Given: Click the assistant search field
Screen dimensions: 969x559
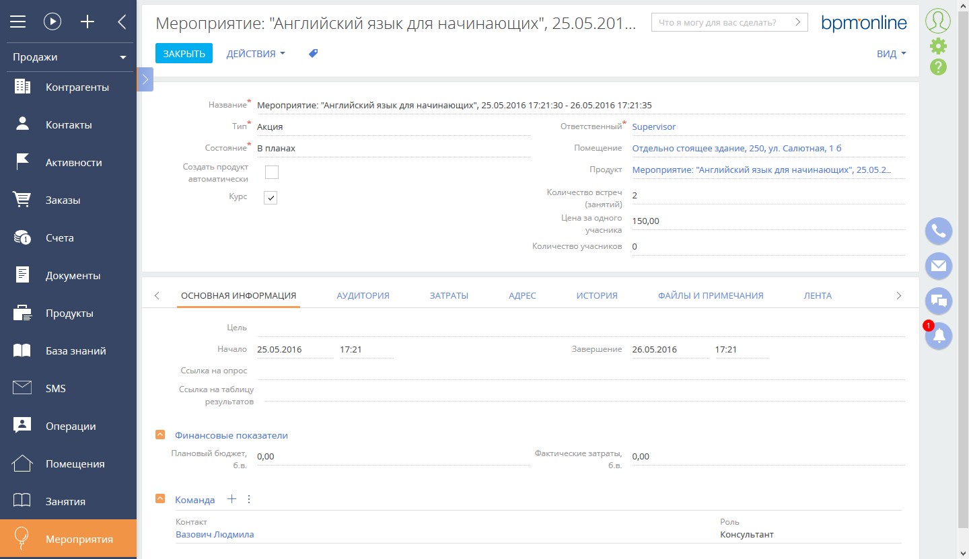Looking at the screenshot, I should click(x=723, y=22).
